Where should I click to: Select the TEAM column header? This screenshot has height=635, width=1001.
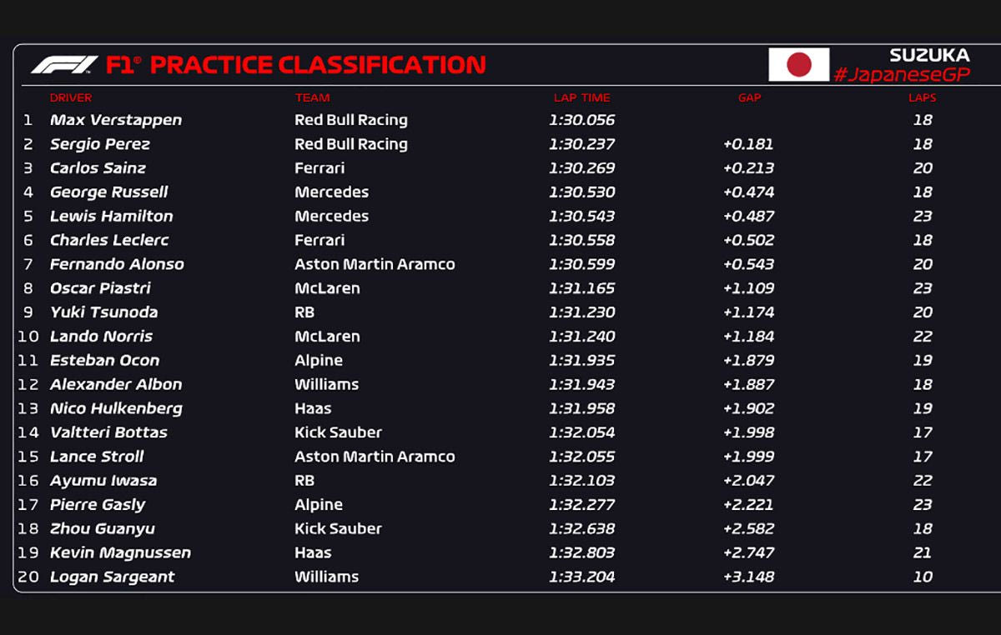coord(312,97)
